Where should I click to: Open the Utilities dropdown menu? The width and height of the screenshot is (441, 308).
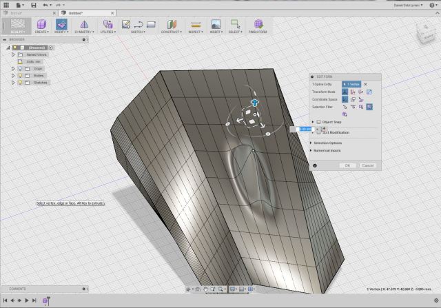click(x=108, y=32)
